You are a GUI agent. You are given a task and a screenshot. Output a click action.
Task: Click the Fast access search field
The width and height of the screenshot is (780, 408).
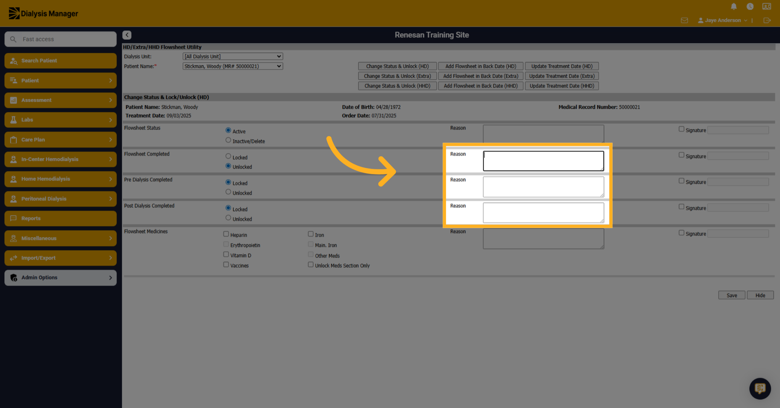pyautogui.click(x=60, y=39)
